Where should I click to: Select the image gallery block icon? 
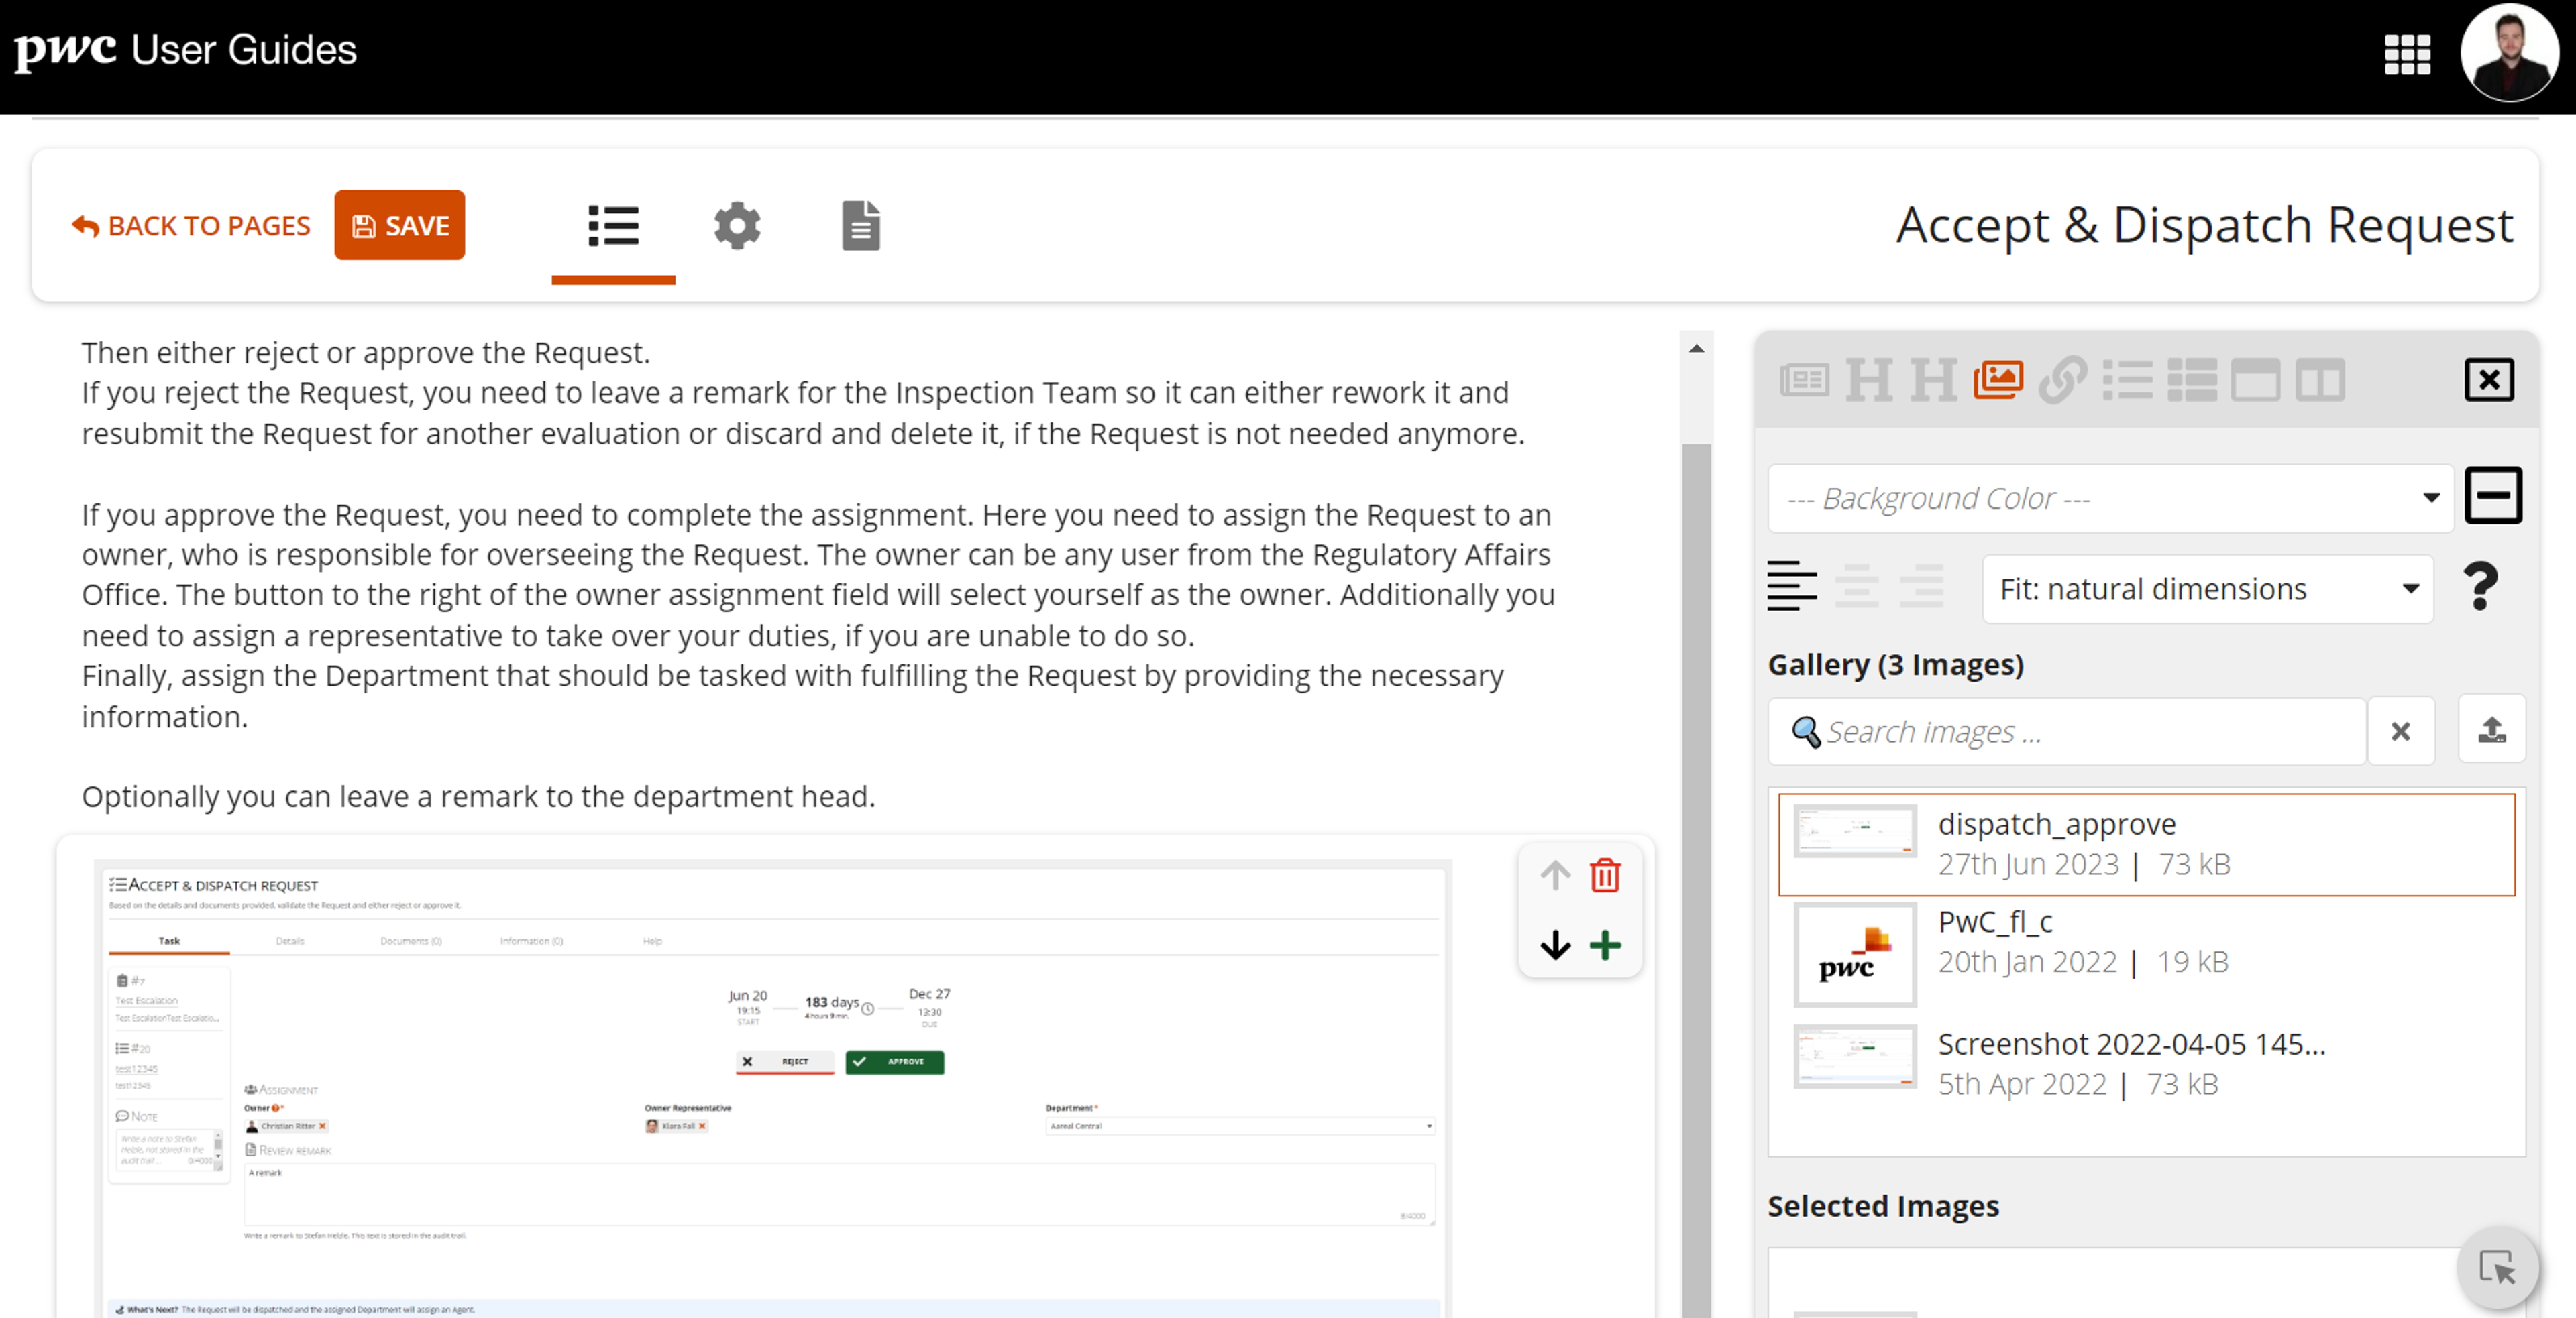pyautogui.click(x=1998, y=379)
